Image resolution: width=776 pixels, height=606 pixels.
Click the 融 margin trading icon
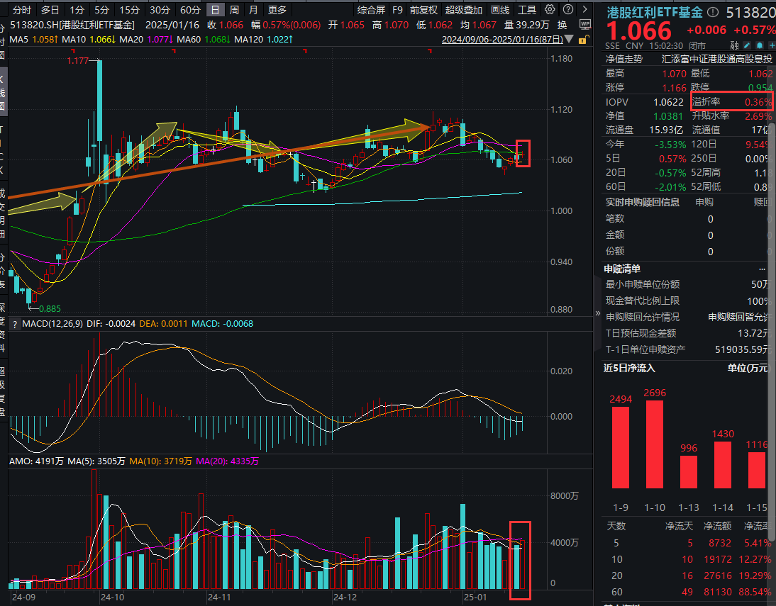[x=735, y=45]
